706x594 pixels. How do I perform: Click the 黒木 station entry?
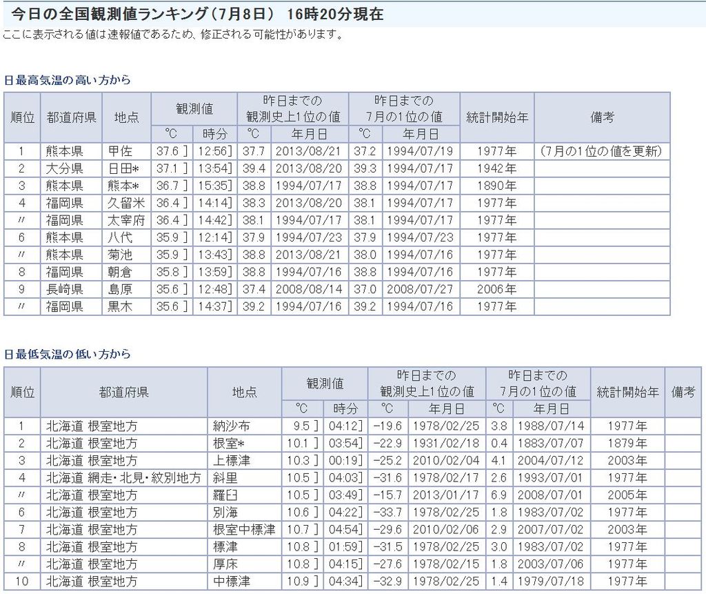[x=120, y=306]
